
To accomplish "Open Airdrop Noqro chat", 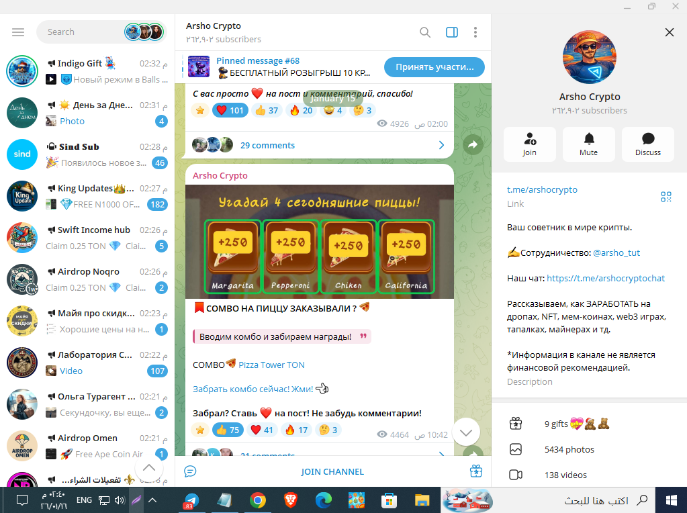I will pos(87,279).
